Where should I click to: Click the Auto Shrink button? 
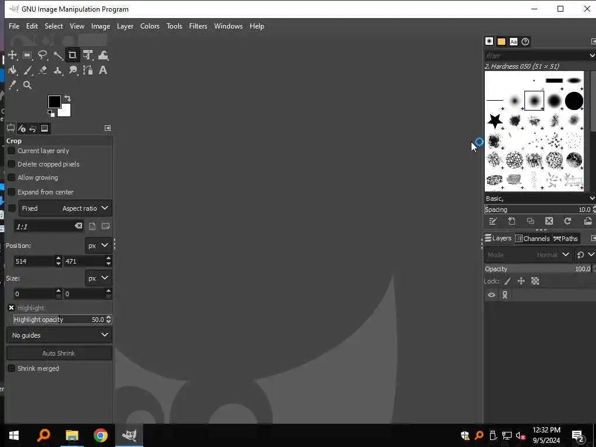pos(59,353)
